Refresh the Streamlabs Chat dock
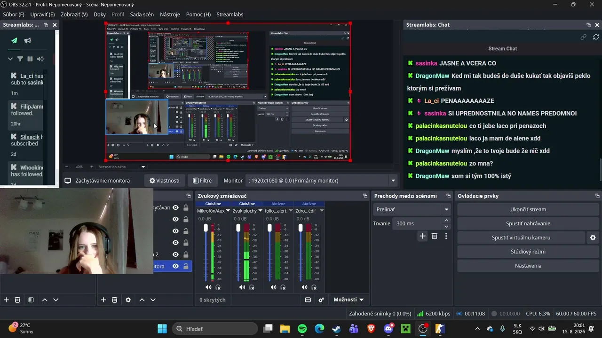The height and width of the screenshot is (338, 602). pos(596,37)
